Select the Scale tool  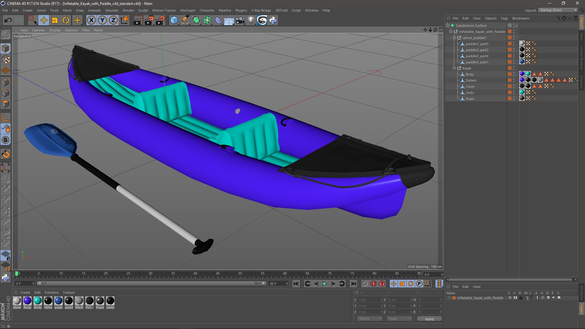click(x=55, y=20)
